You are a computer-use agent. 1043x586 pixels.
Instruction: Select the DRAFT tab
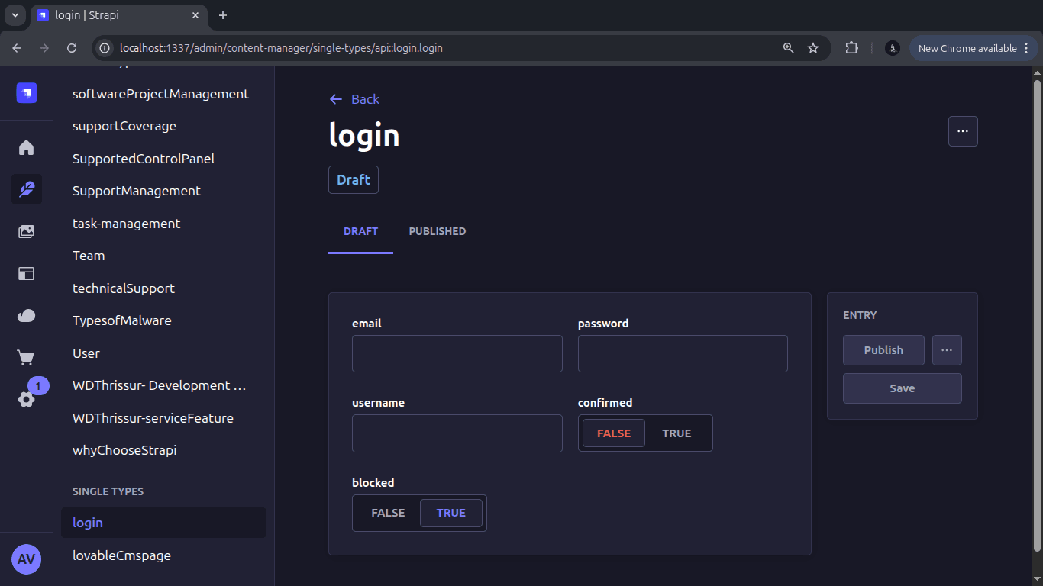point(360,231)
